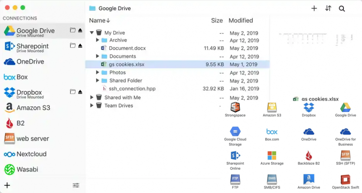The height and width of the screenshot is (193, 362).
Task: Select the gs cookies.xlsx file row
Action: tap(177, 64)
